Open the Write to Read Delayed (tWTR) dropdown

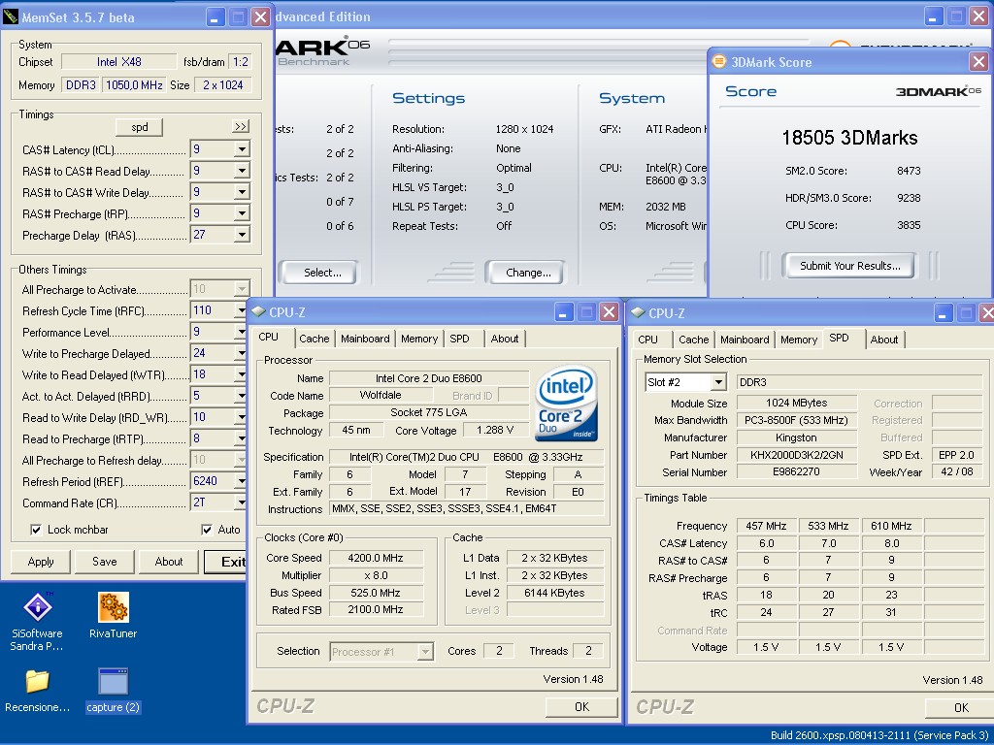coord(241,375)
